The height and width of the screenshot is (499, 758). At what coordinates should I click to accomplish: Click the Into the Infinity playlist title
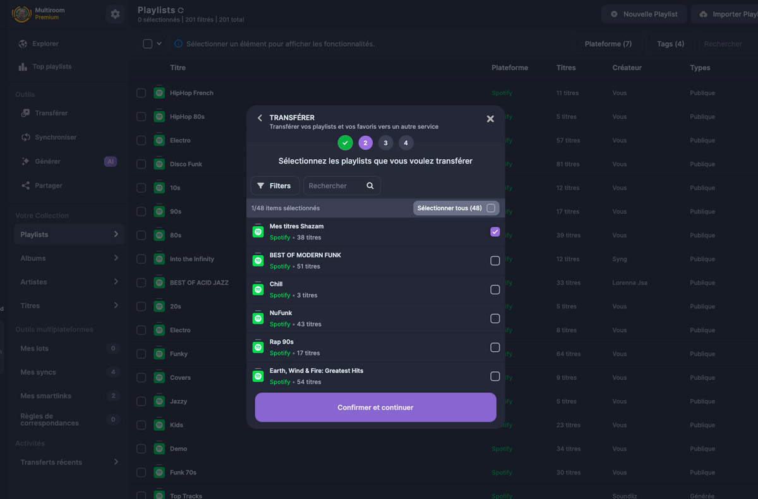[192, 259]
